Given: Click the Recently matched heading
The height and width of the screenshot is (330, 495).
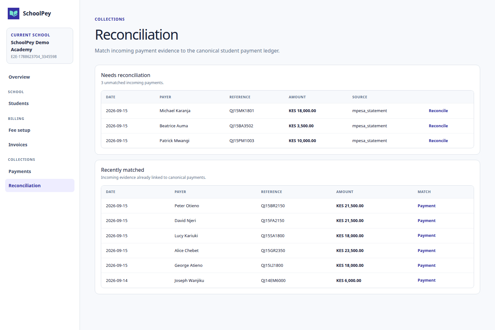Looking at the screenshot, I should 122,170.
